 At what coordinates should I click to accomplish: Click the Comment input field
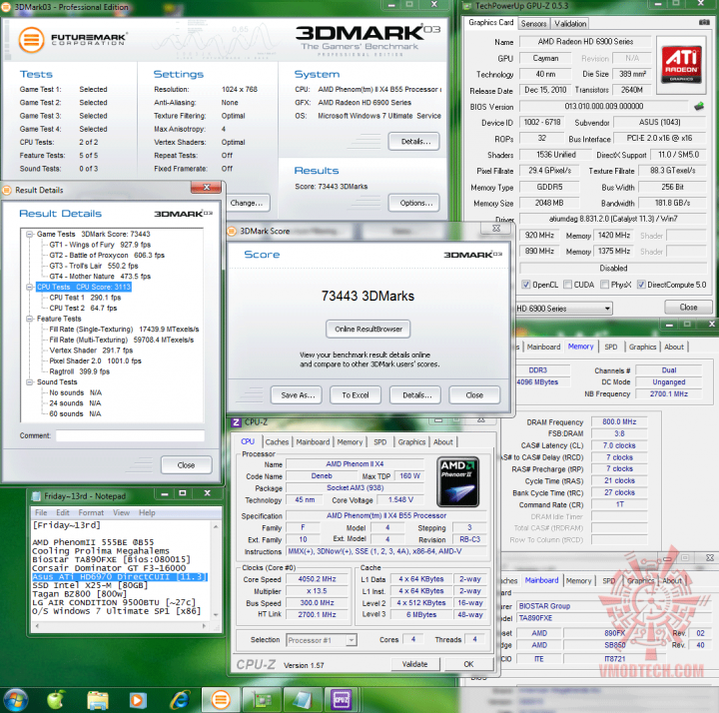130,435
